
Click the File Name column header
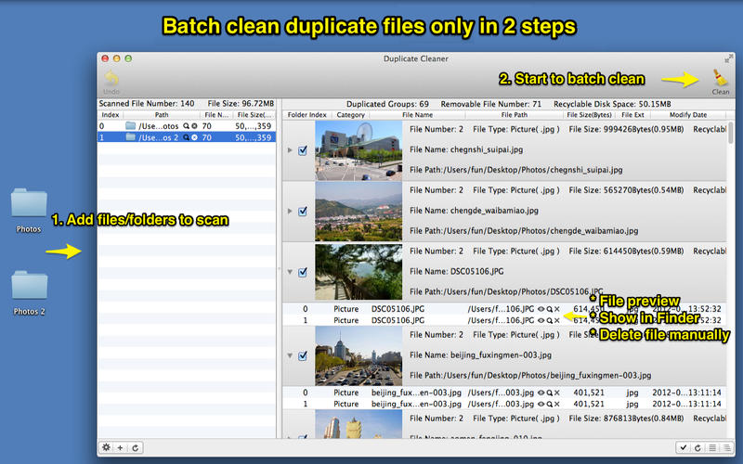[x=417, y=115]
